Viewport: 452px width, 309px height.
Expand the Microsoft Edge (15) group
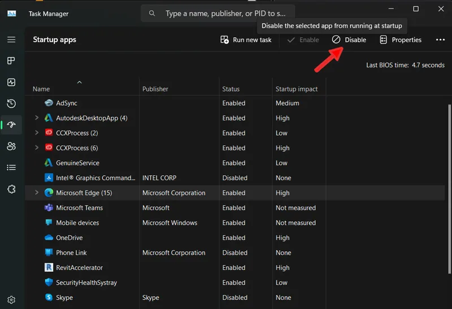pyautogui.click(x=37, y=193)
